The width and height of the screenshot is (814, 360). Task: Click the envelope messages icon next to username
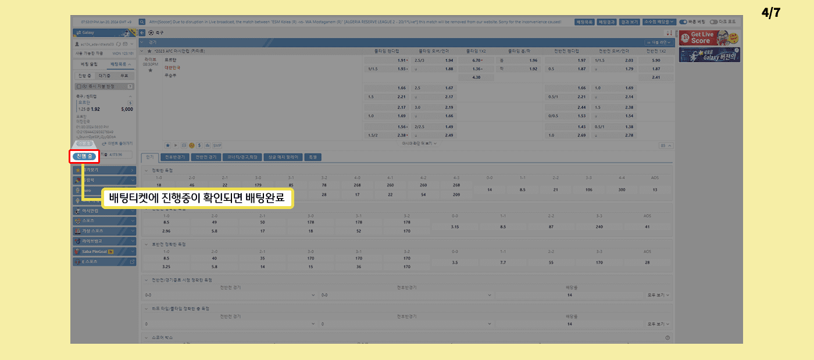(x=126, y=44)
